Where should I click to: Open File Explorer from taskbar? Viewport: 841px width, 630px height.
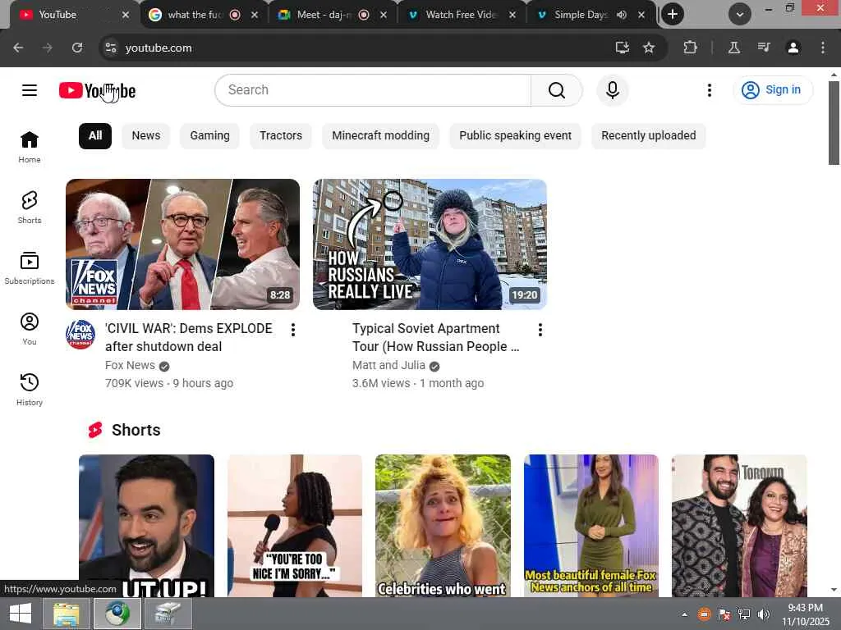pyautogui.click(x=67, y=614)
